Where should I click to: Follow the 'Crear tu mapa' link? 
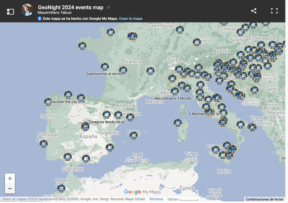pyautogui.click(x=130, y=19)
